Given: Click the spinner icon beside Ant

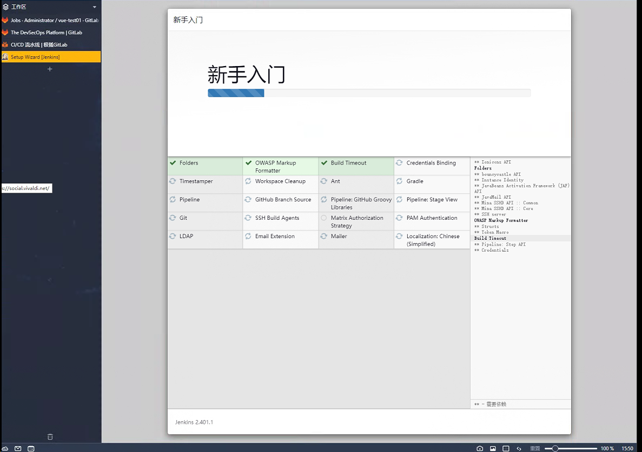Looking at the screenshot, I should pyautogui.click(x=324, y=181).
